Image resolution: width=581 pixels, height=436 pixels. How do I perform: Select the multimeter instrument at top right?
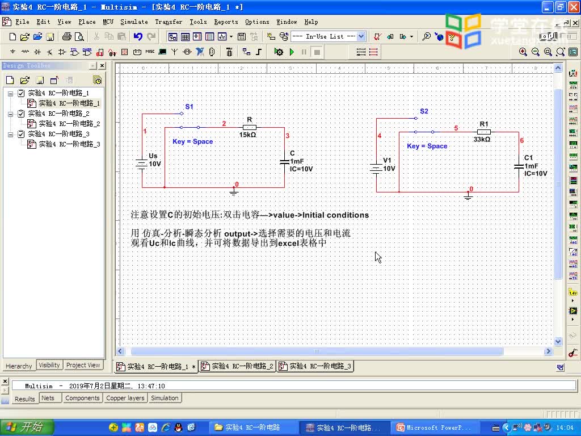click(573, 73)
